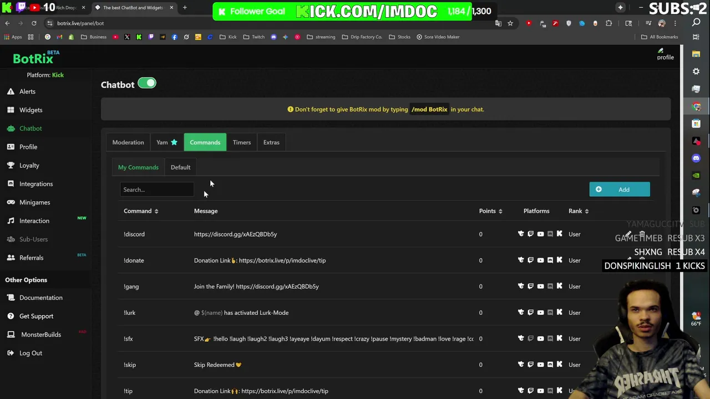This screenshot has height=399, width=710.
Task: Edit the !discord command pencil icon
Action: (628, 234)
